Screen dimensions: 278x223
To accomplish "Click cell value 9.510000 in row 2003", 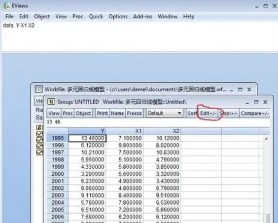I will 162,195.
